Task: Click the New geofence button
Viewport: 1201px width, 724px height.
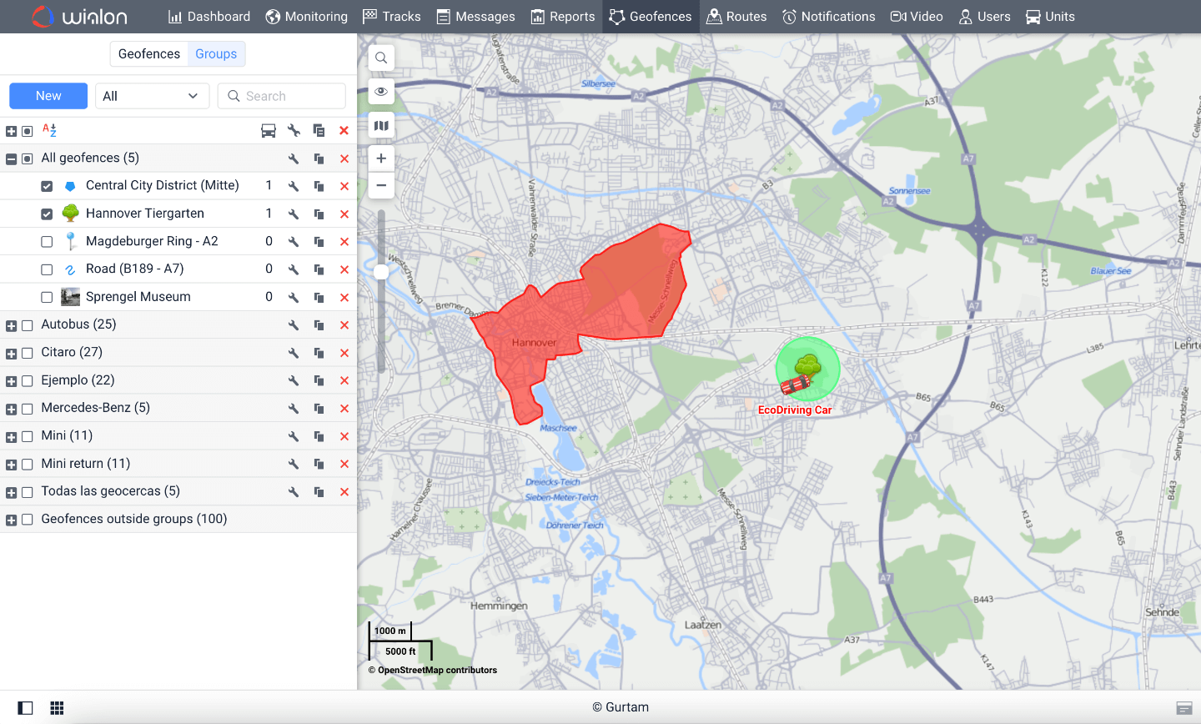Action: click(48, 96)
